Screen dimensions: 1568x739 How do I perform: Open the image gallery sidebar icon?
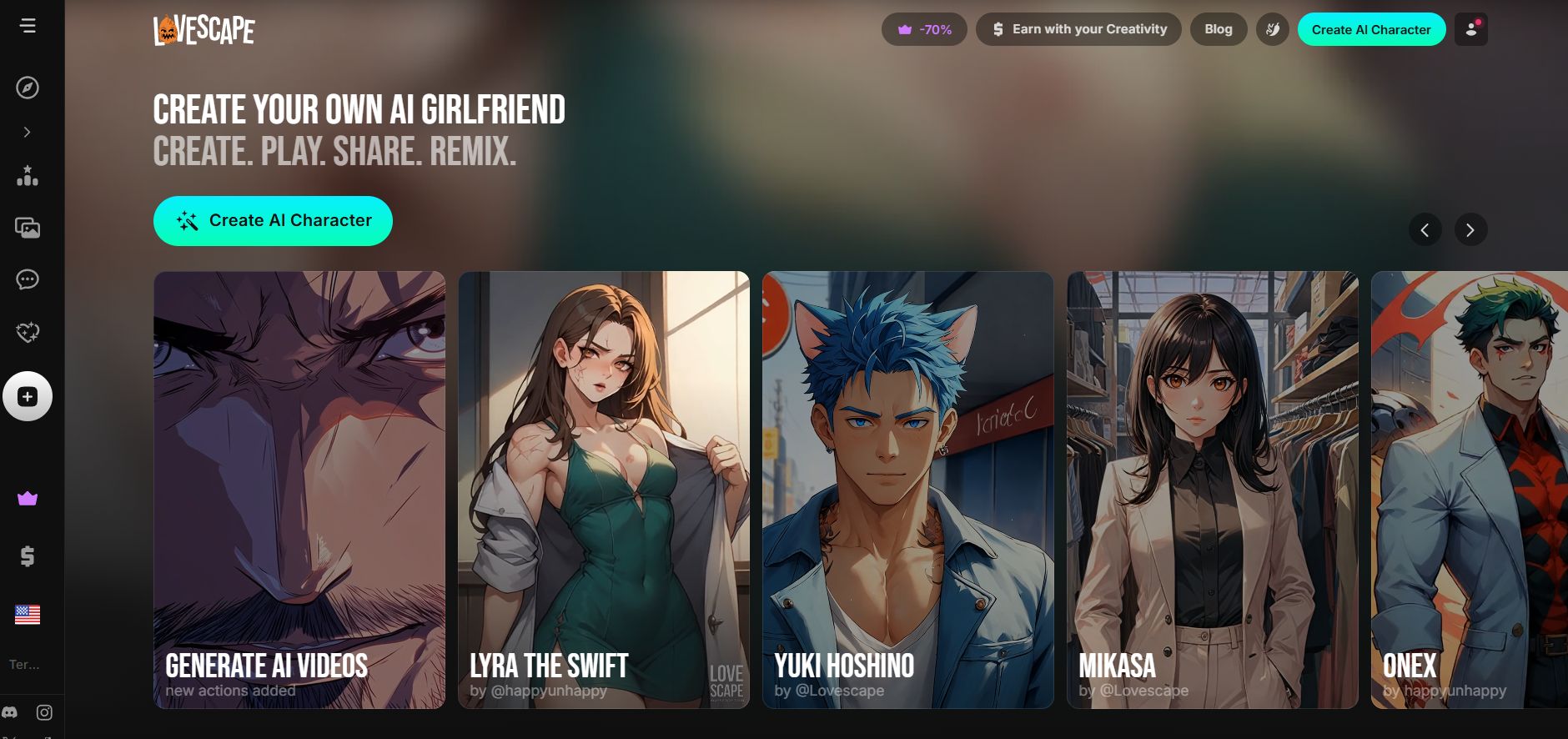[28, 228]
